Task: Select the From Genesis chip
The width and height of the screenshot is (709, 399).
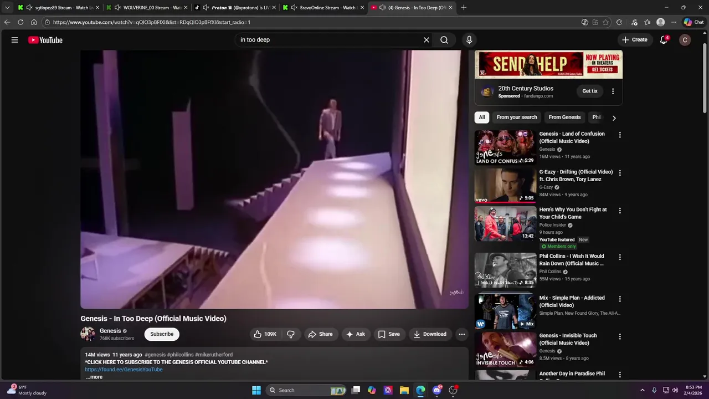Action: pos(564,117)
